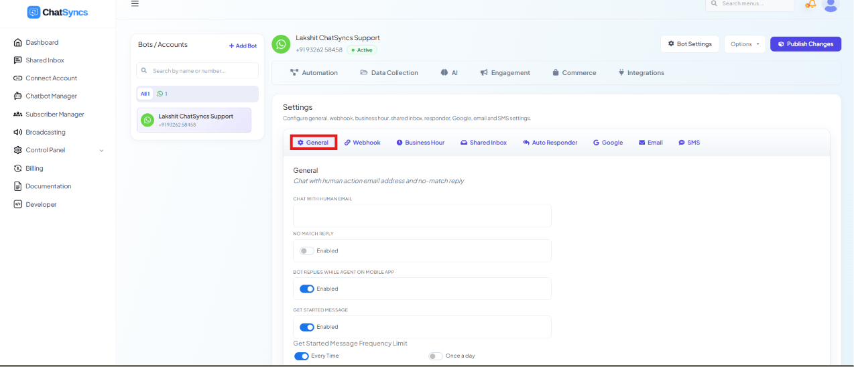The image size is (854, 367).
Task: Click the ChatSyncs logo
Action: click(58, 12)
